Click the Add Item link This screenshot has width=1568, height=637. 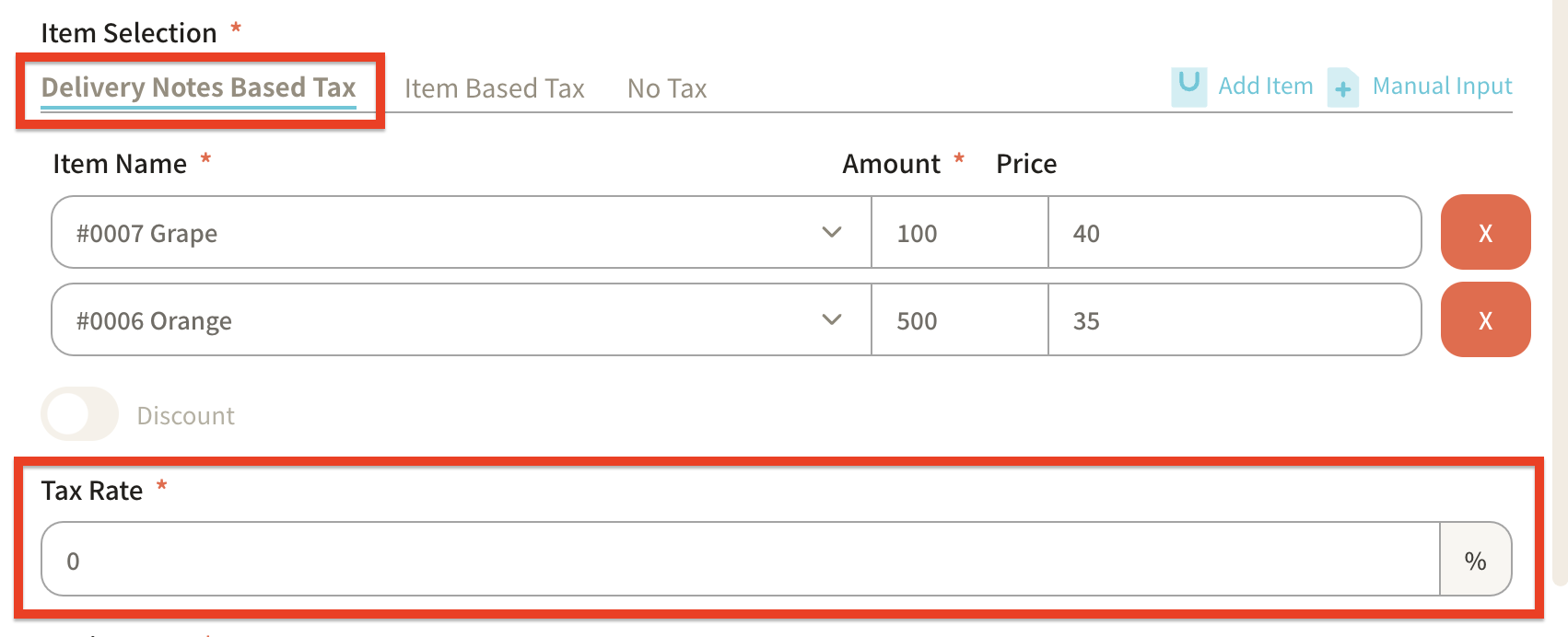[x=1265, y=87]
